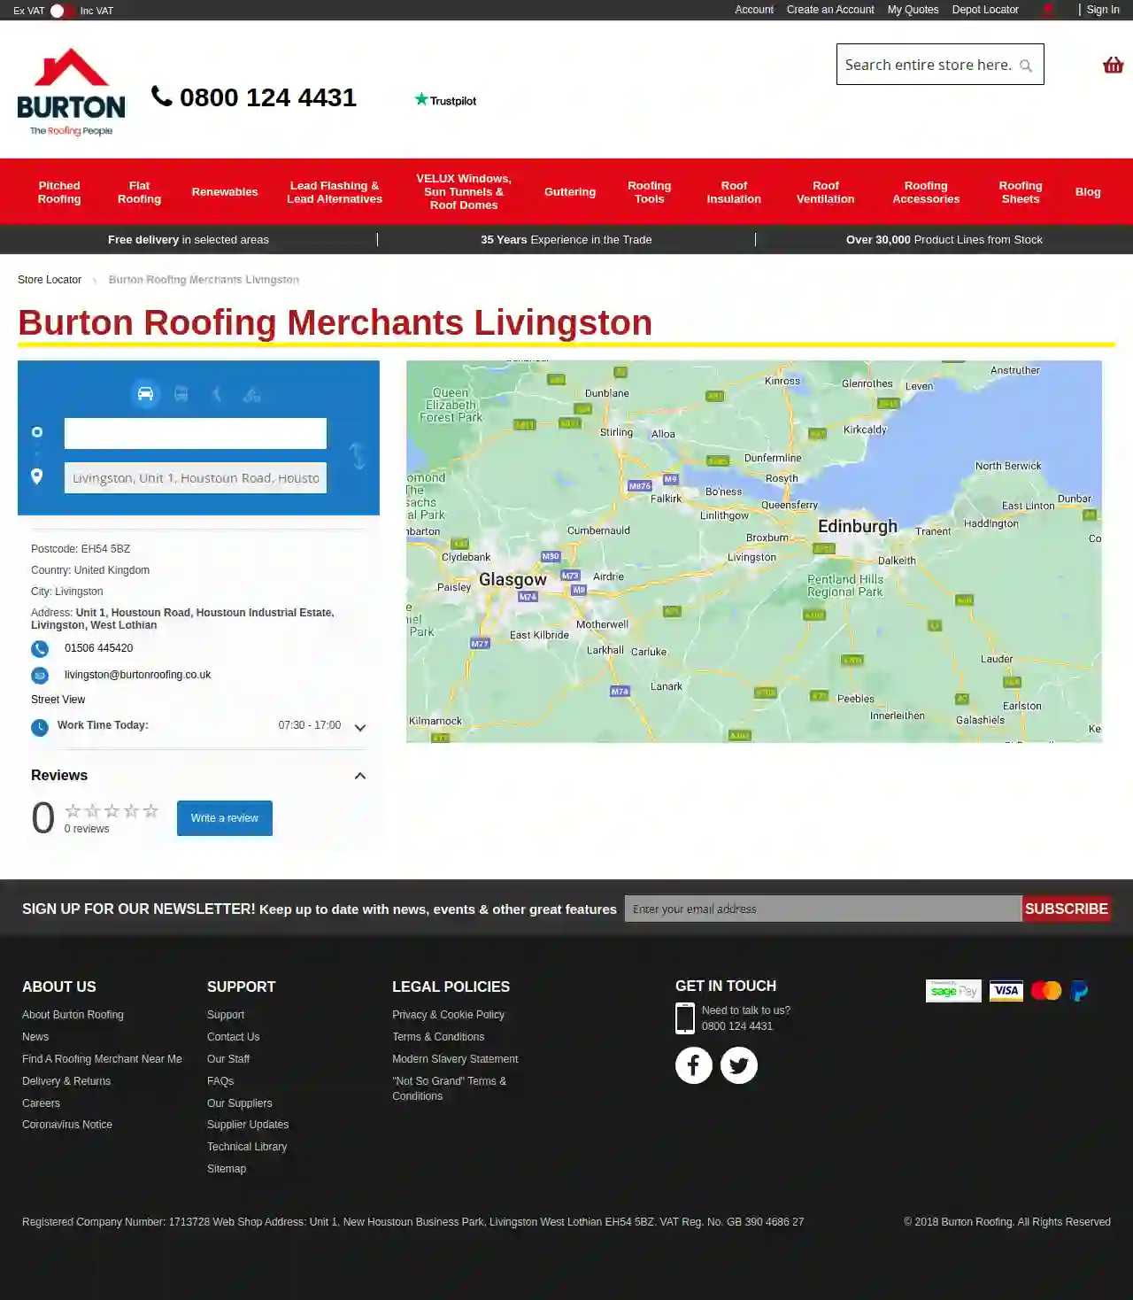This screenshot has width=1133, height=1300.
Task: Open Roofing Tools menu
Action: tap(650, 192)
